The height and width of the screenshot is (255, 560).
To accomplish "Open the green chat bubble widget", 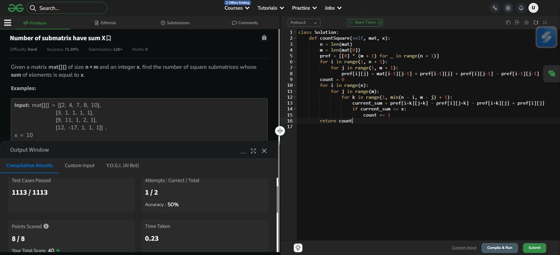I will (552, 73).
